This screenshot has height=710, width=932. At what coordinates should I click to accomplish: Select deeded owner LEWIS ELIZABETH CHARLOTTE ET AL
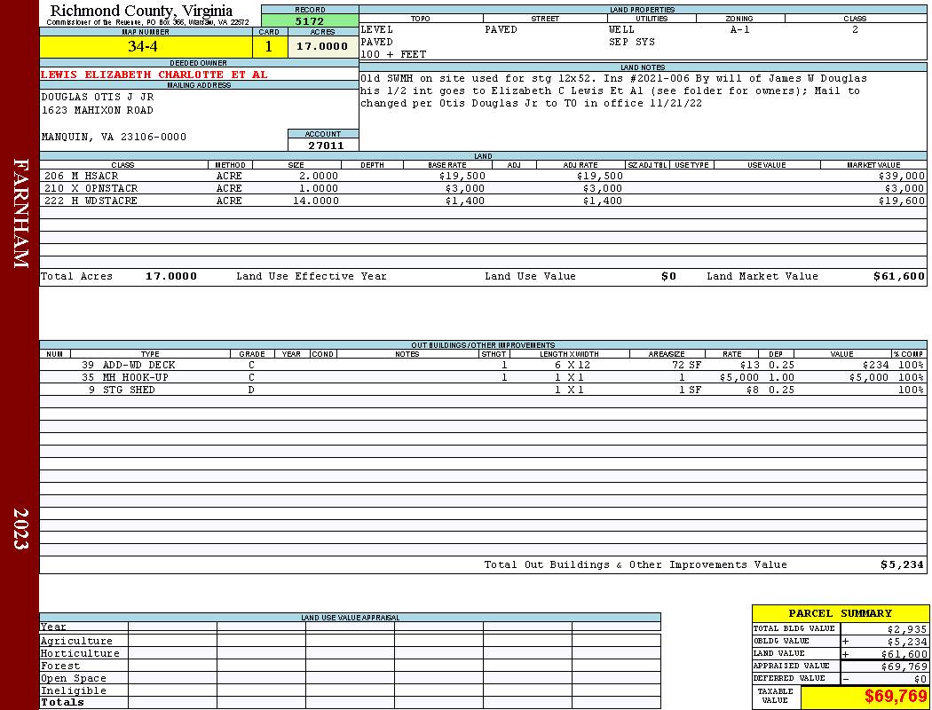pyautogui.click(x=154, y=75)
